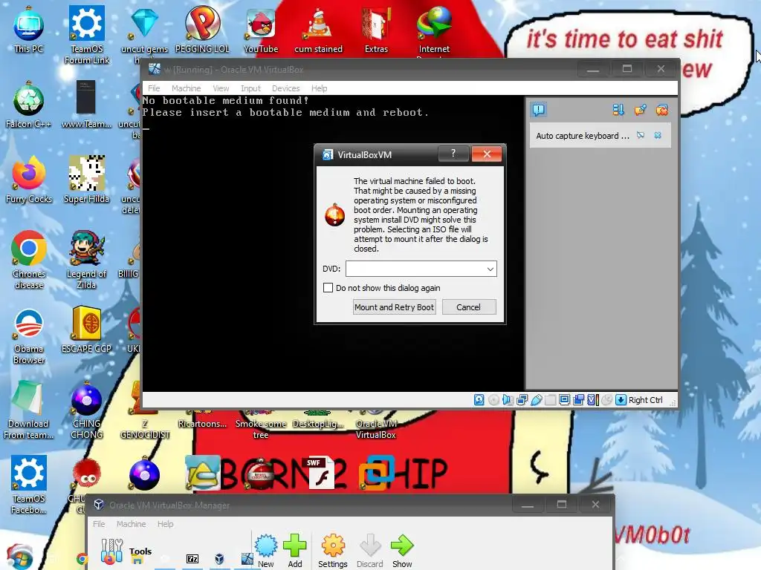The image size is (761, 570).
Task: Open View menu in VM window
Action: (221, 88)
